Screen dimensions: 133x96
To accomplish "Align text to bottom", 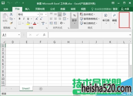I will (x=60, y=14).
